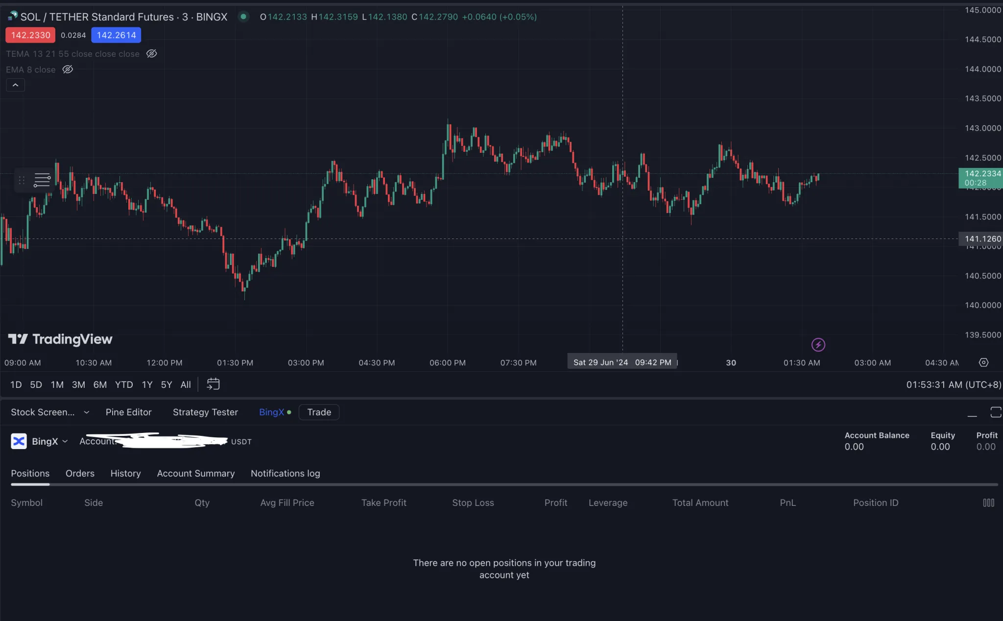This screenshot has width=1003, height=621.
Task: Expand the Stock Screener dropdown
Action: click(x=87, y=412)
